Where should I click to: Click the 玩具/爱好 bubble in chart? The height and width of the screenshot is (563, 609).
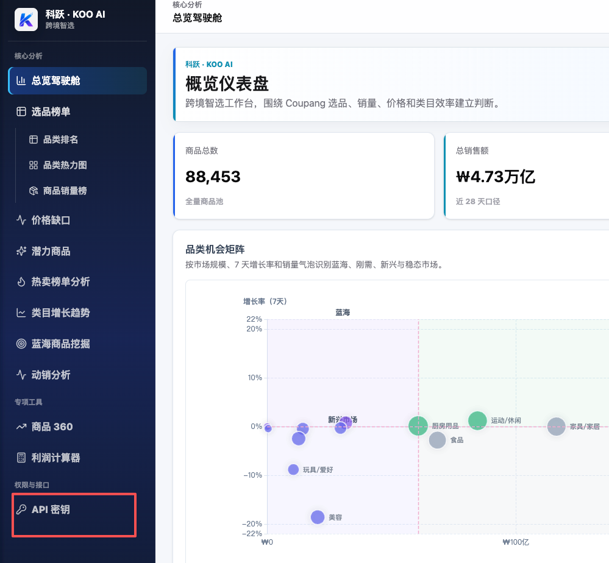[x=293, y=469]
